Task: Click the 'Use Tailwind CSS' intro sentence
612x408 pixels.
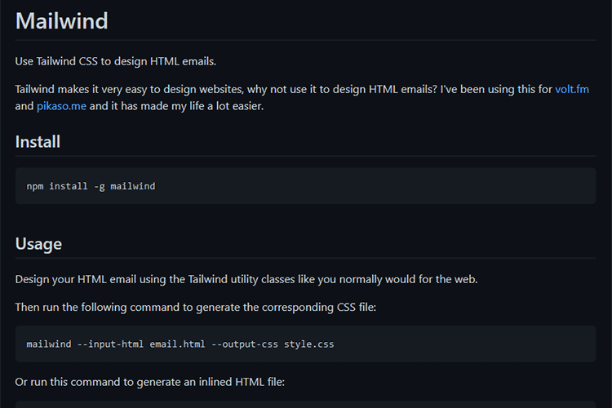Action: coord(116,61)
